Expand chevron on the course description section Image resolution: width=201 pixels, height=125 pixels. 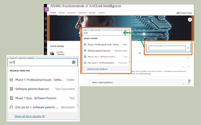coord(188,67)
